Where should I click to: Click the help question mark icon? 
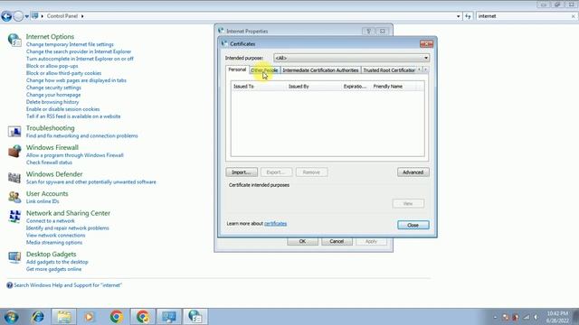[10, 285]
